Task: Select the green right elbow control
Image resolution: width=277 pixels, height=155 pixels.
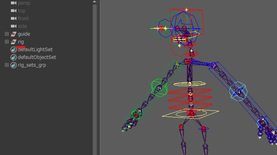Action: [x=159, y=87]
